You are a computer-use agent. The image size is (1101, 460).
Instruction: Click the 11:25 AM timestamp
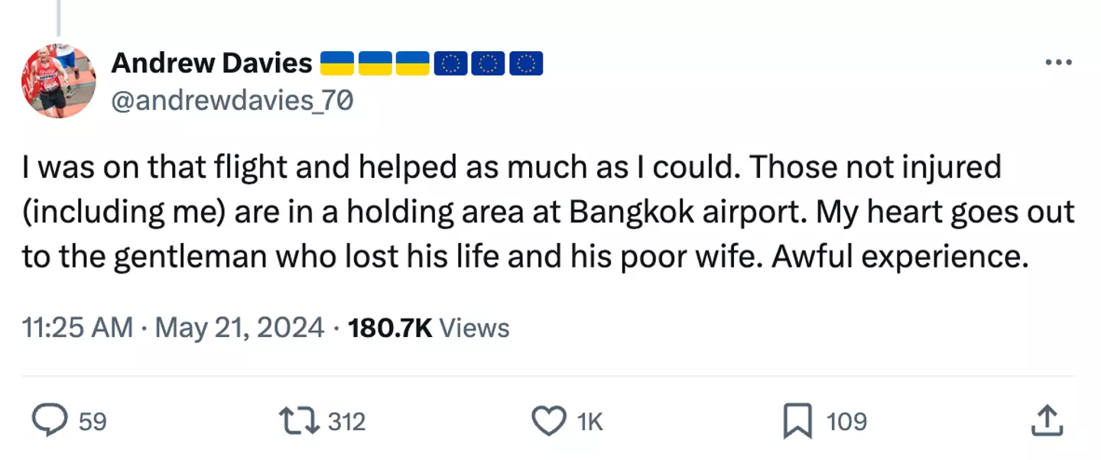[x=77, y=328]
